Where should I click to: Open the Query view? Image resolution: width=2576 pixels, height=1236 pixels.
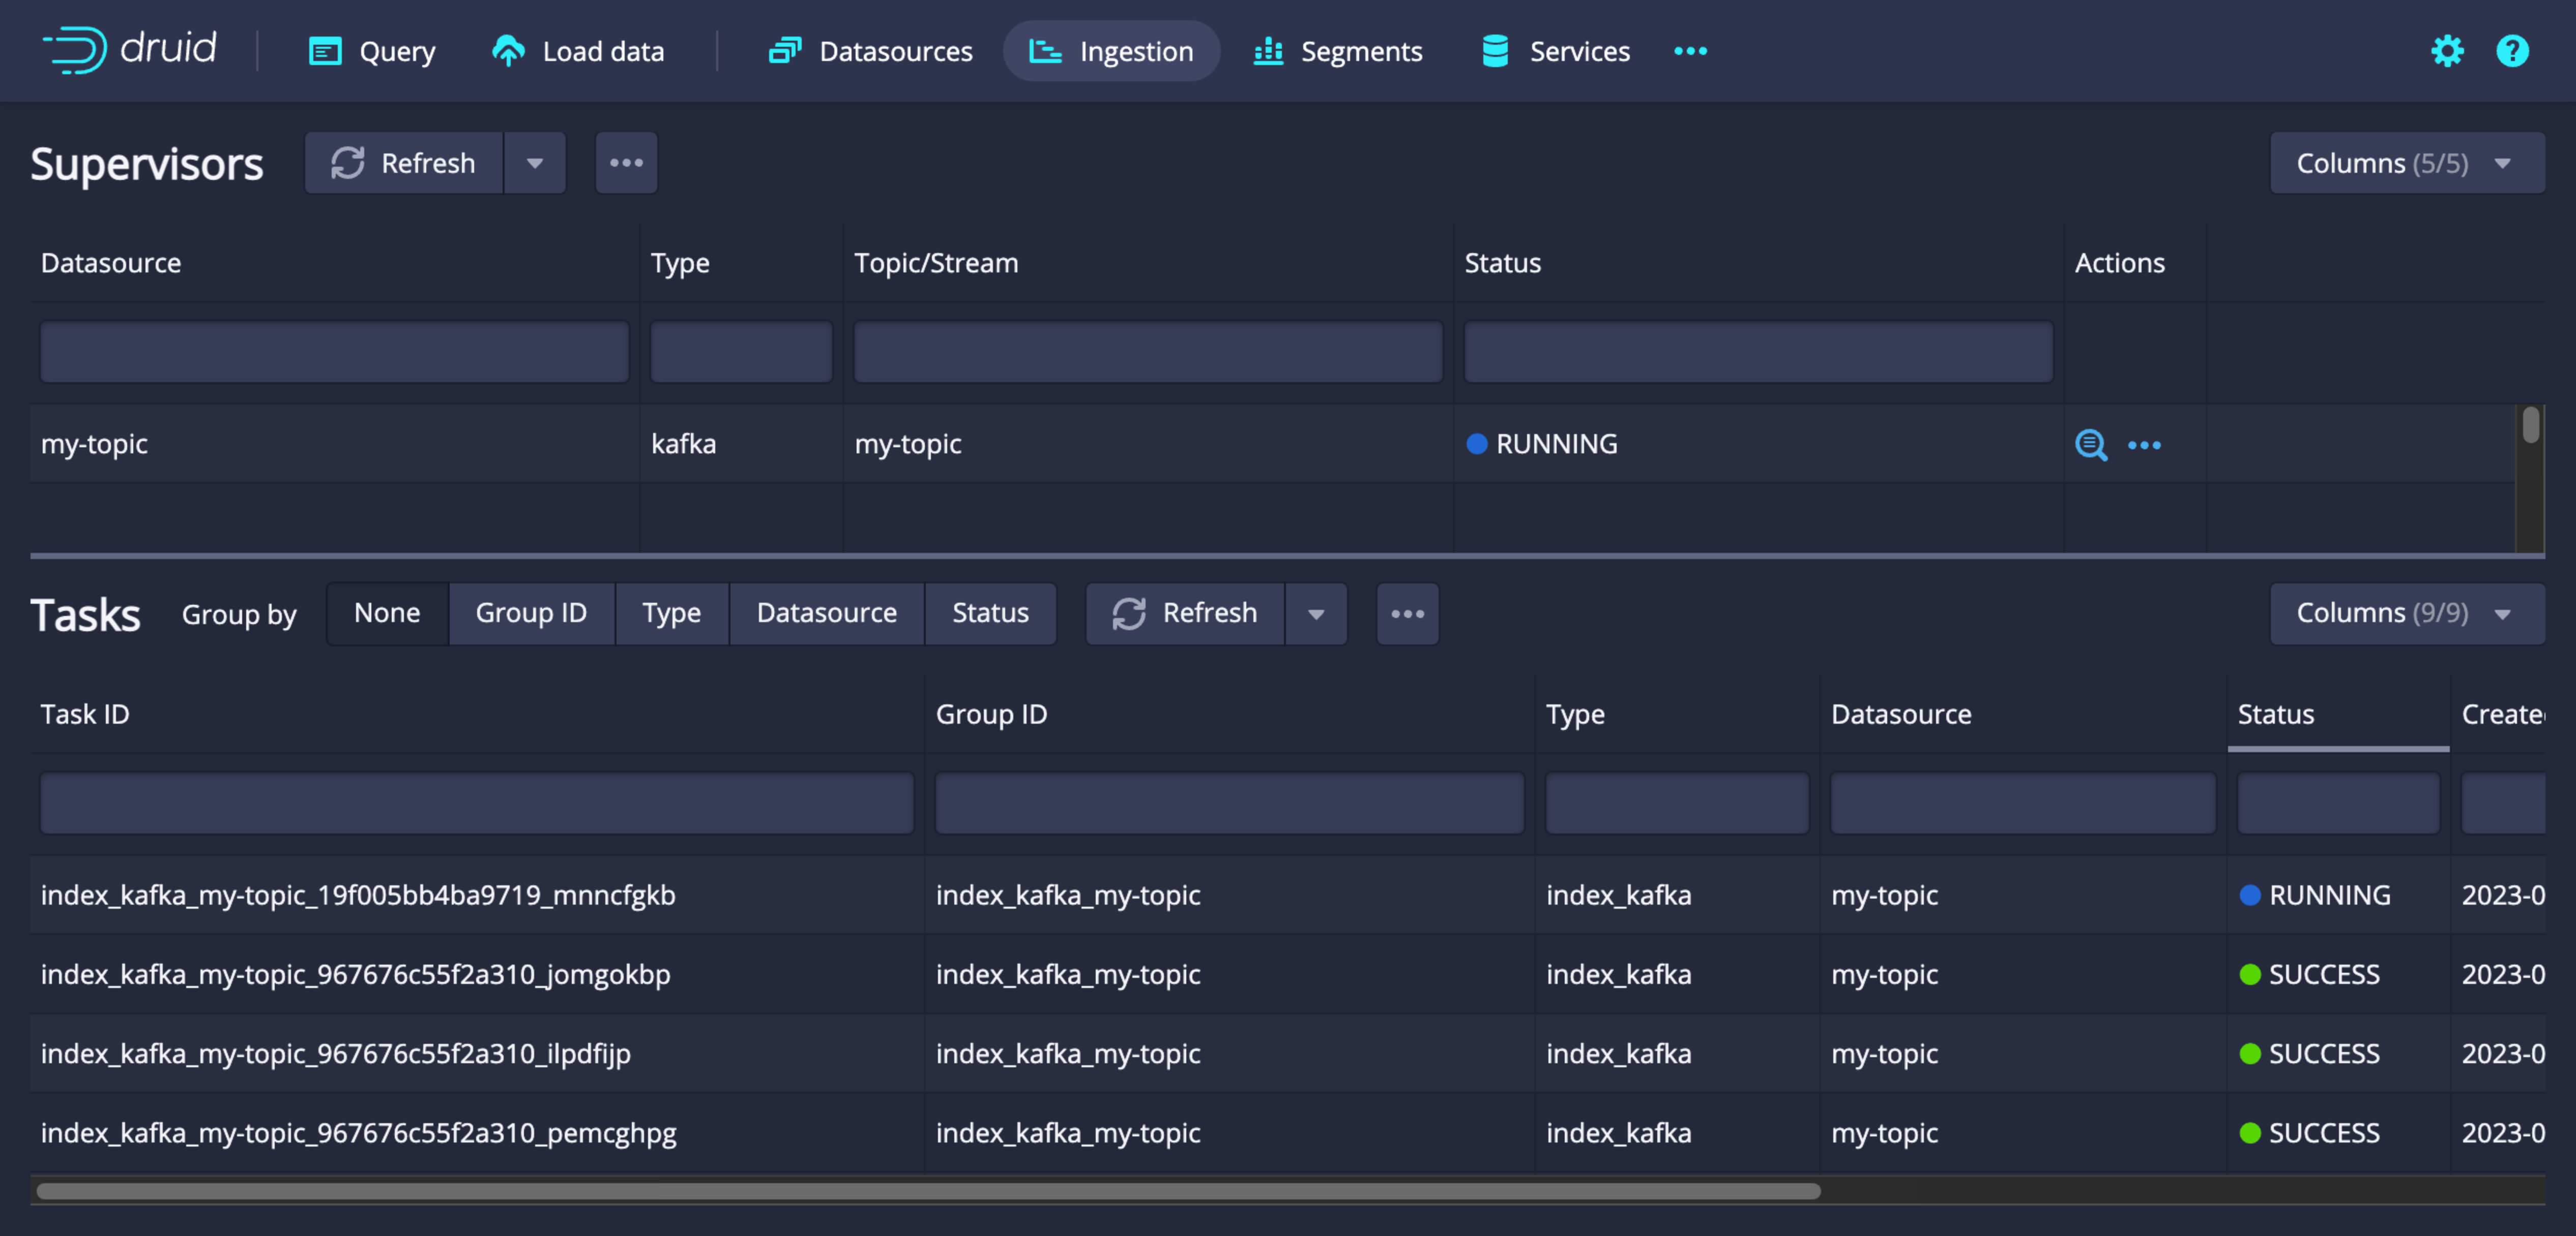tap(372, 51)
